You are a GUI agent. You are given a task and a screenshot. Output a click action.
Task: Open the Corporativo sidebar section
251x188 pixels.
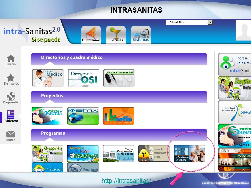click(x=11, y=98)
